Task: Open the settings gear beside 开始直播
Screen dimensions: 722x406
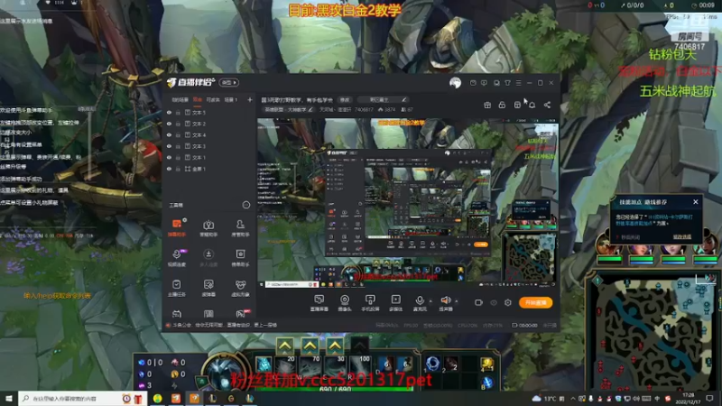Action: pyautogui.click(x=508, y=303)
